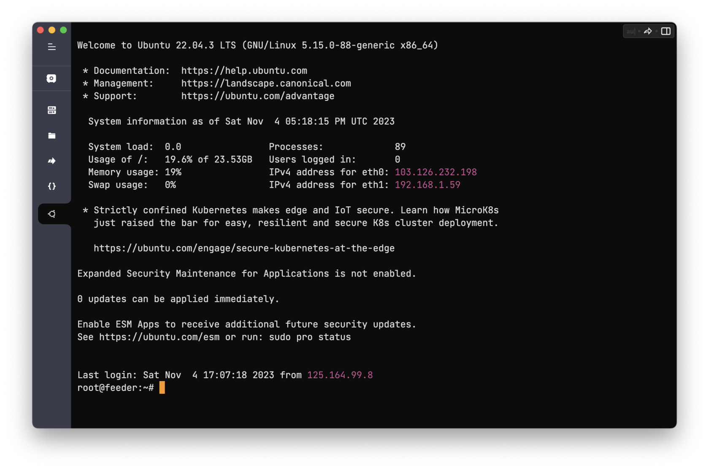This screenshot has width=709, height=471.
Task: Select the active Ubuntu session tab
Action: pyautogui.click(x=54, y=214)
